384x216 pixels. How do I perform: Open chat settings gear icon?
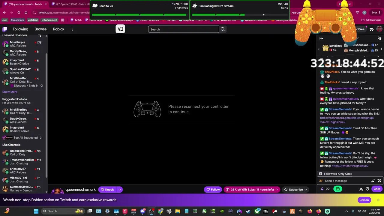367,189
